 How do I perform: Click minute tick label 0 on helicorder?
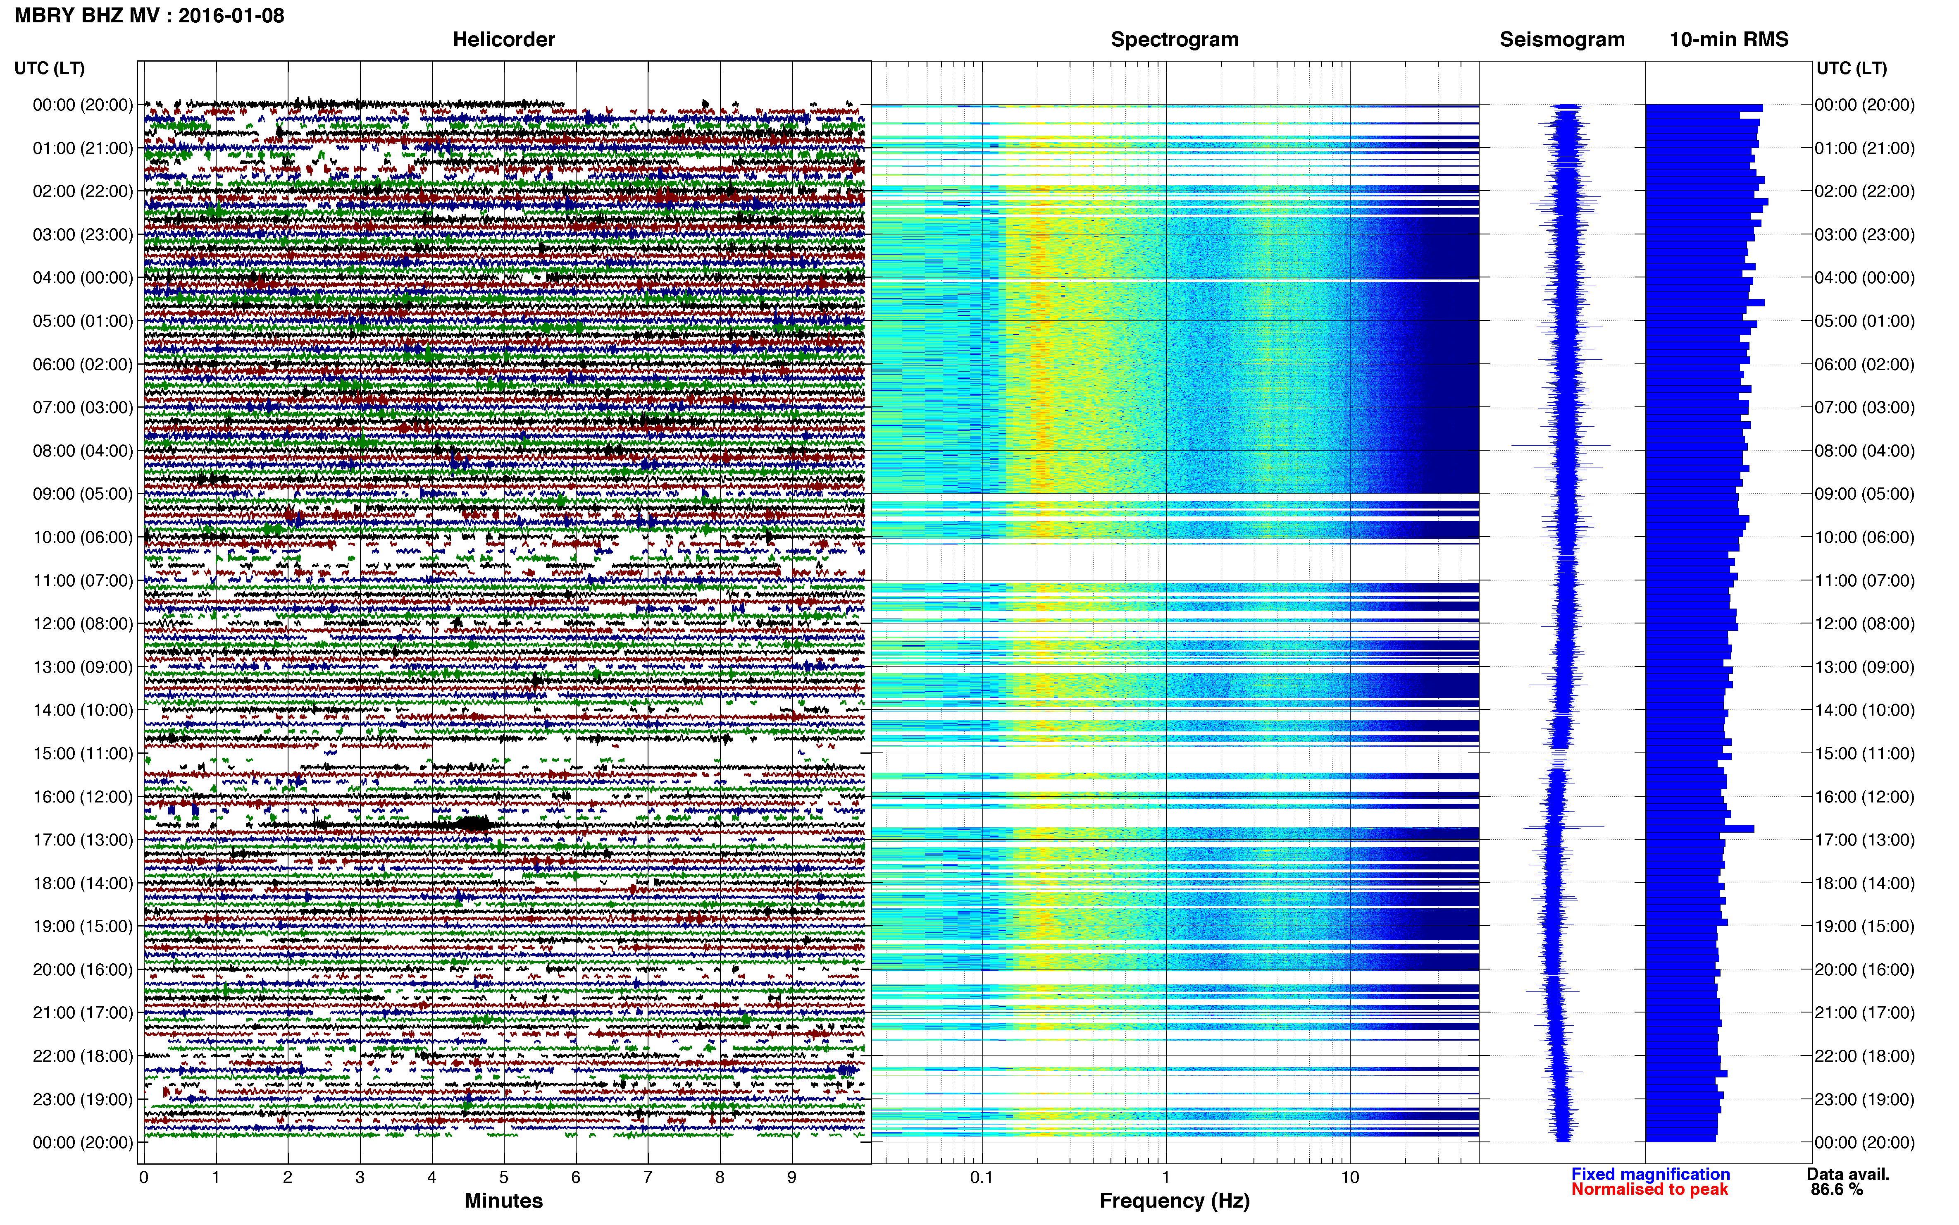pyautogui.click(x=143, y=1177)
